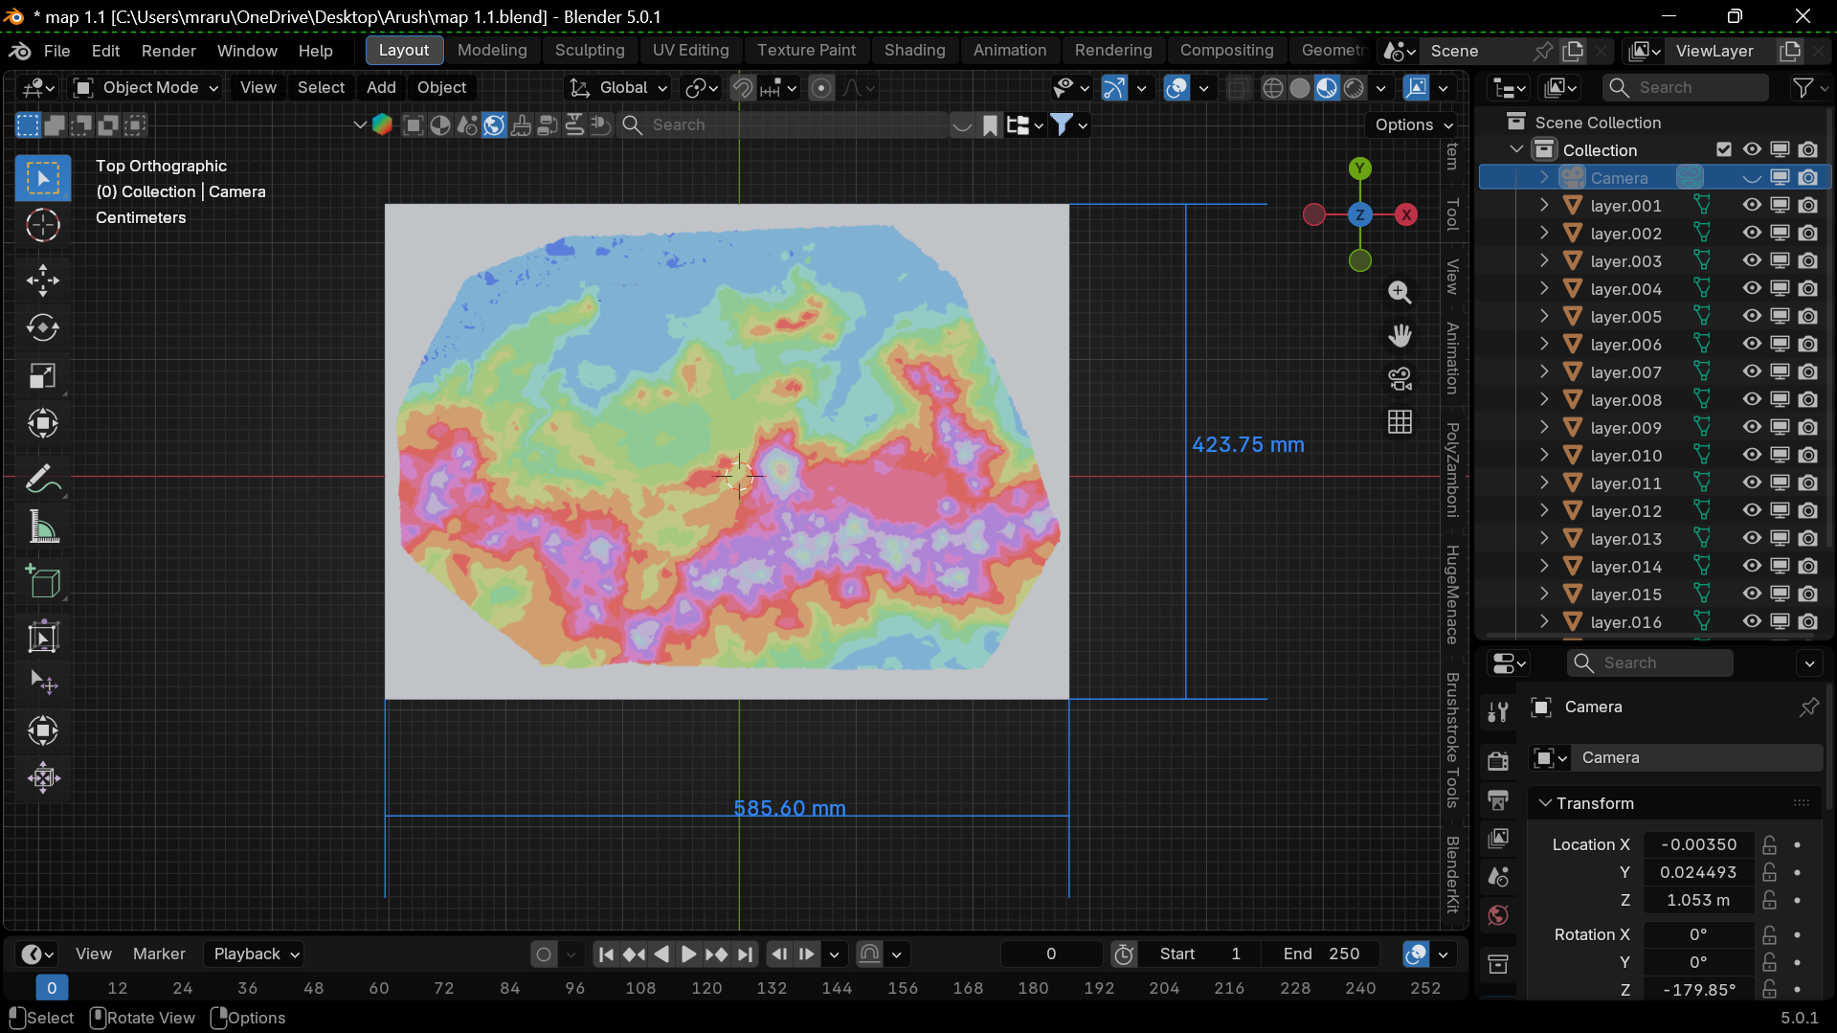
Task: Open the shading options dropdown arrow
Action: click(1380, 88)
